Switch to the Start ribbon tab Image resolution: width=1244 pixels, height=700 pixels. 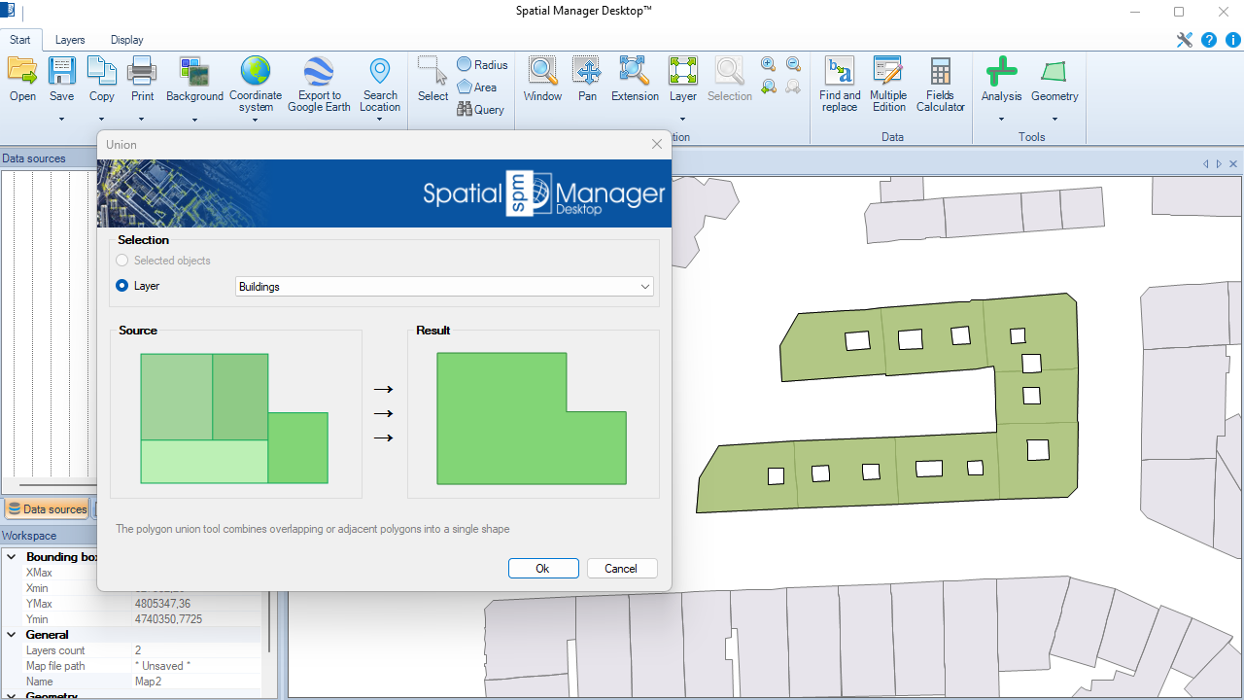[20, 40]
